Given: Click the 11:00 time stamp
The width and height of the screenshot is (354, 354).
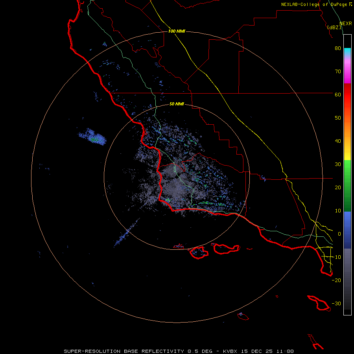Looking at the screenshot, I should (285, 351).
